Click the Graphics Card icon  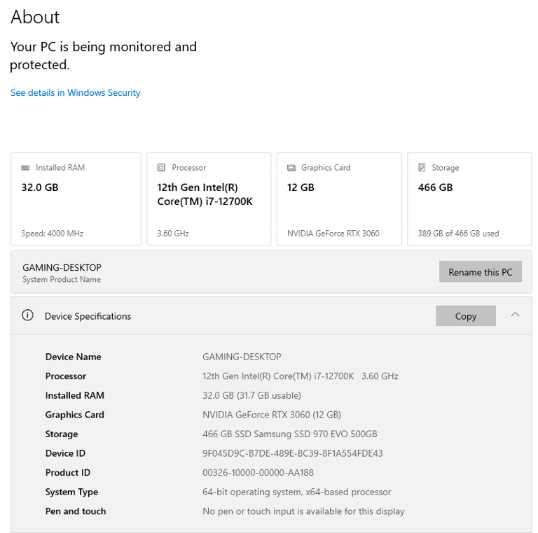pyautogui.click(x=291, y=168)
